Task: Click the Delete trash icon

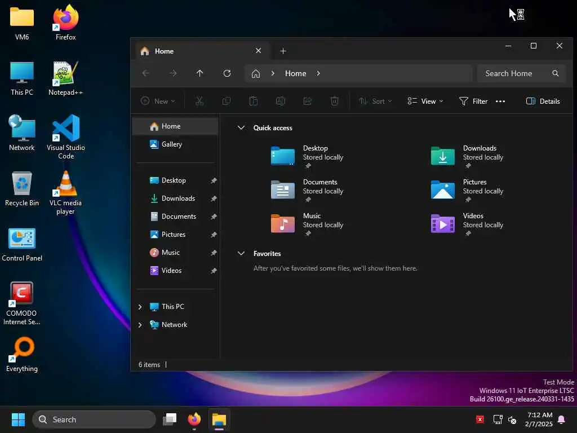Action: pyautogui.click(x=335, y=101)
